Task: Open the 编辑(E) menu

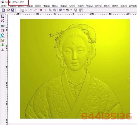Action: (30, 6)
